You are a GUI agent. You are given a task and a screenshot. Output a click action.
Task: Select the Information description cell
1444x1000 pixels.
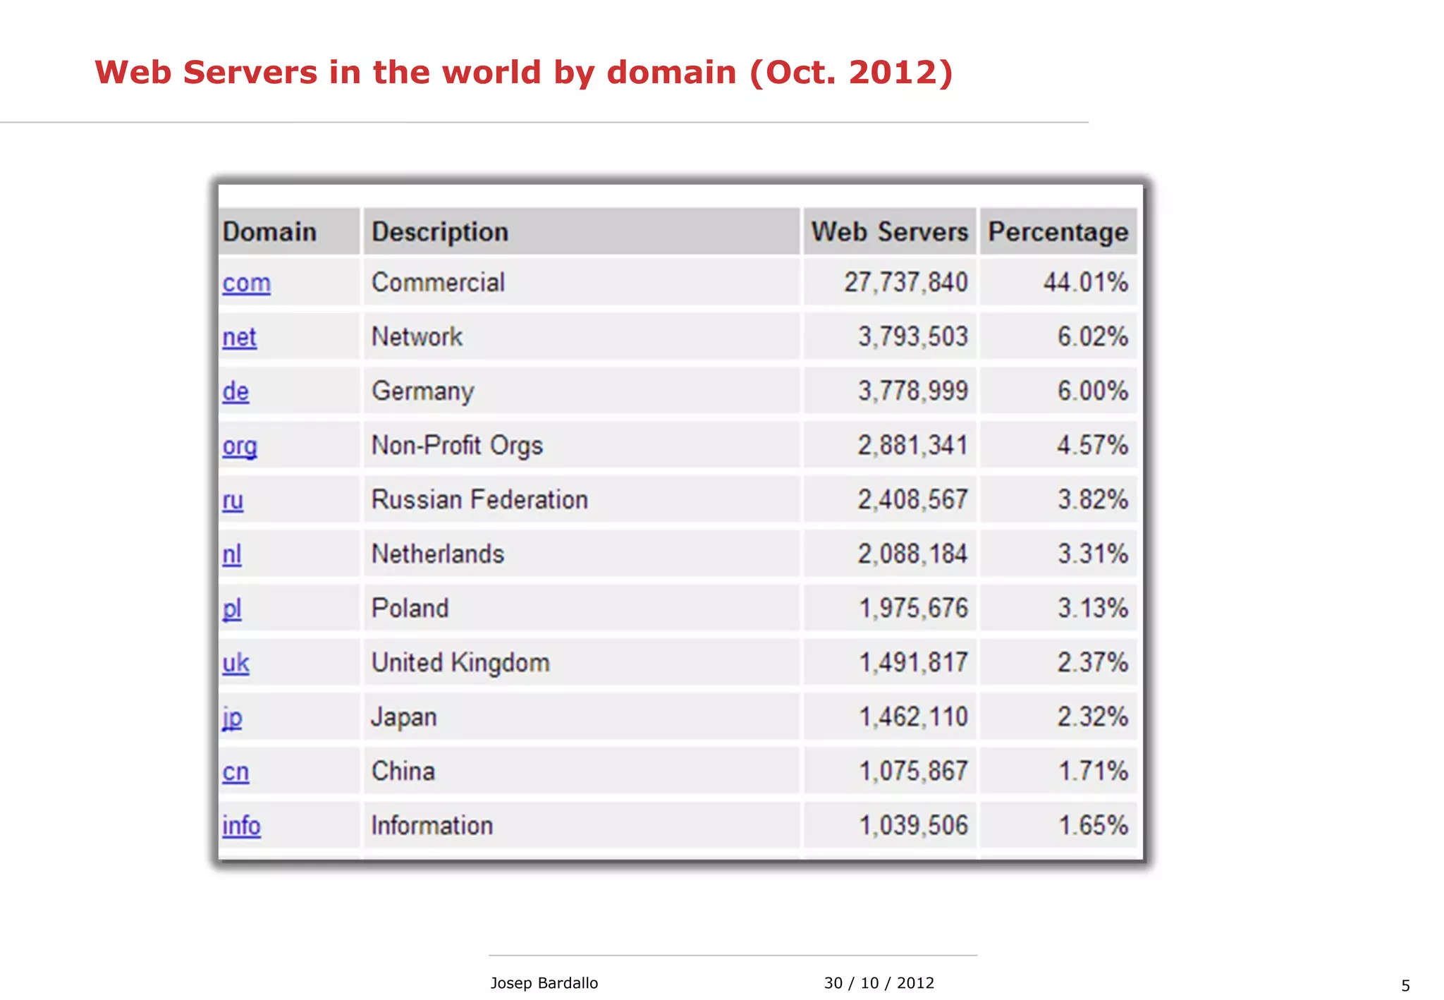582,825
